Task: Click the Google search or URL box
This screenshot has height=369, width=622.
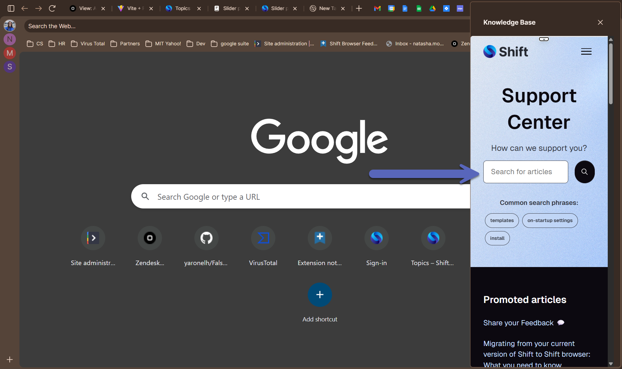Action: pyautogui.click(x=301, y=196)
